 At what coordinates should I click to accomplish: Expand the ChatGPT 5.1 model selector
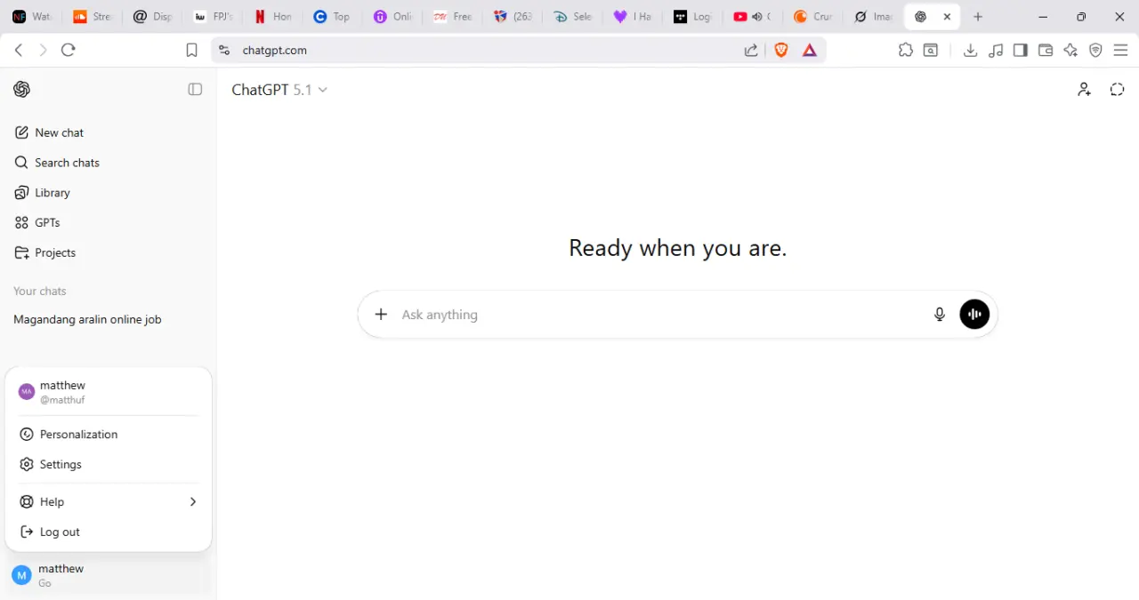[x=279, y=90]
